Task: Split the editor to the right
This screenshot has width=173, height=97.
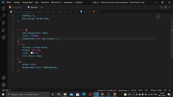Action: click(x=165, y=7)
